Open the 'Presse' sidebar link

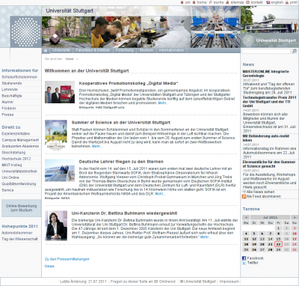click(x=7, y=115)
